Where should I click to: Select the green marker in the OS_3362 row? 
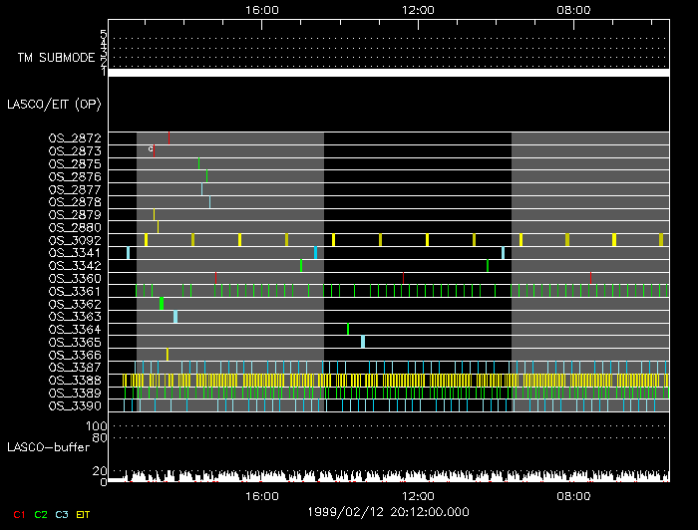point(162,304)
